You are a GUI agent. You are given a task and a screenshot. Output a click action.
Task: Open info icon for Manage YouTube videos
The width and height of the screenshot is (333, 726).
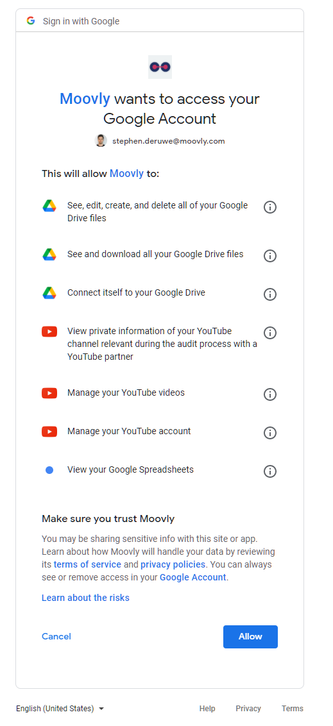(270, 394)
